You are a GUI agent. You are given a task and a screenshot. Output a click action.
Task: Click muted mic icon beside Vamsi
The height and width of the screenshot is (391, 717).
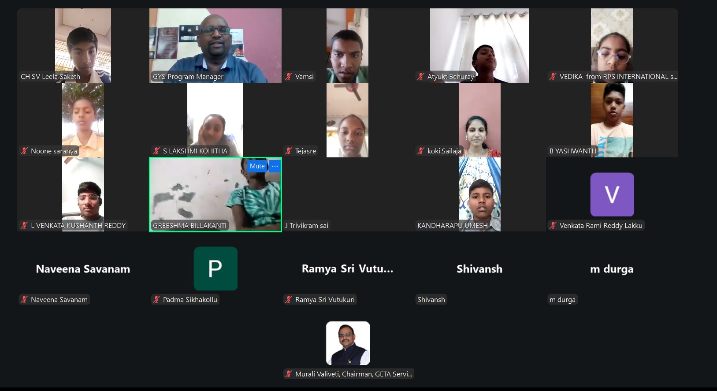coord(289,76)
